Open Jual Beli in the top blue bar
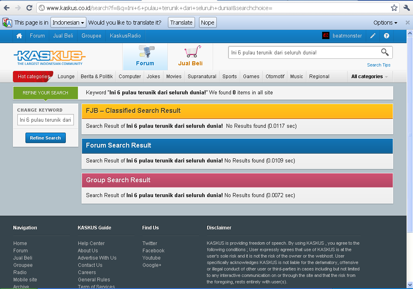413x289 pixels. pos(63,36)
